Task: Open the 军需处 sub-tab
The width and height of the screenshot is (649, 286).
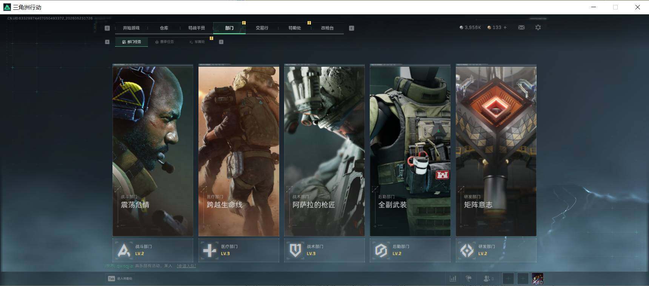Action: (197, 42)
